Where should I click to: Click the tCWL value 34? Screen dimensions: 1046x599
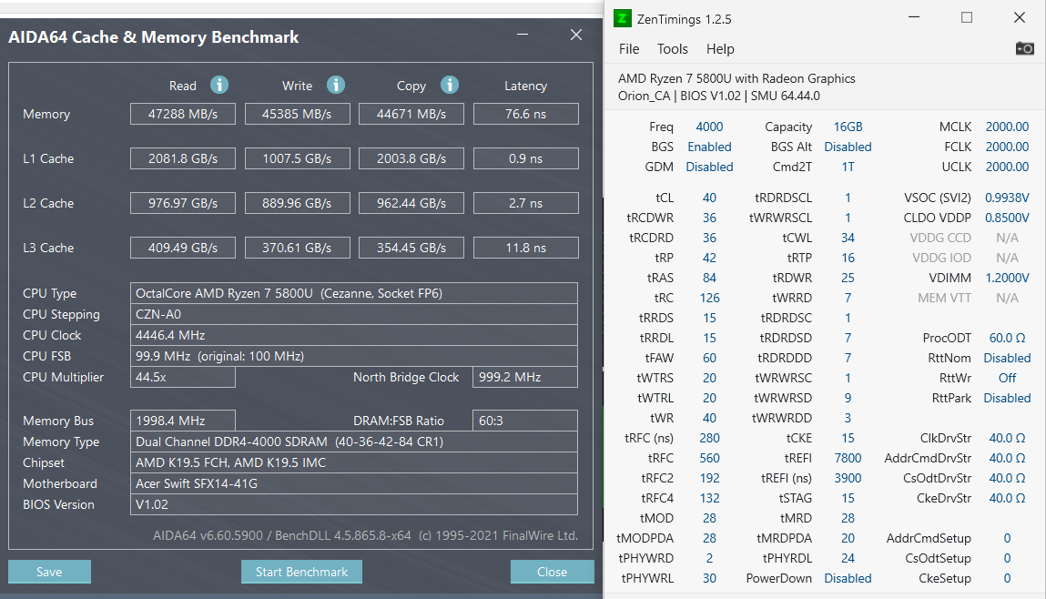tap(848, 238)
